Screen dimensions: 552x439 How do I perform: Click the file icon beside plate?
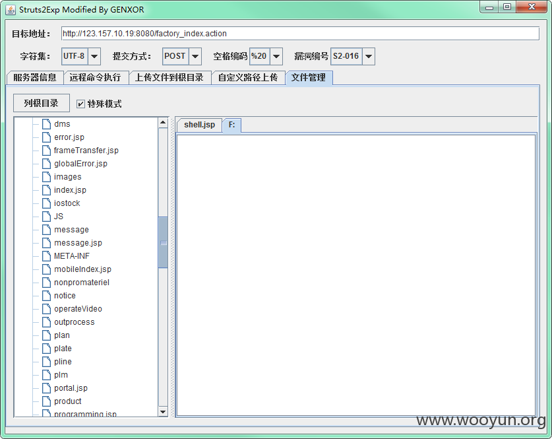tap(46, 349)
